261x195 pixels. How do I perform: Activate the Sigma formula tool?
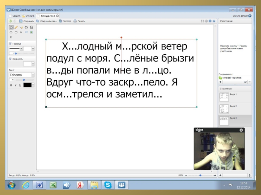point(11,37)
